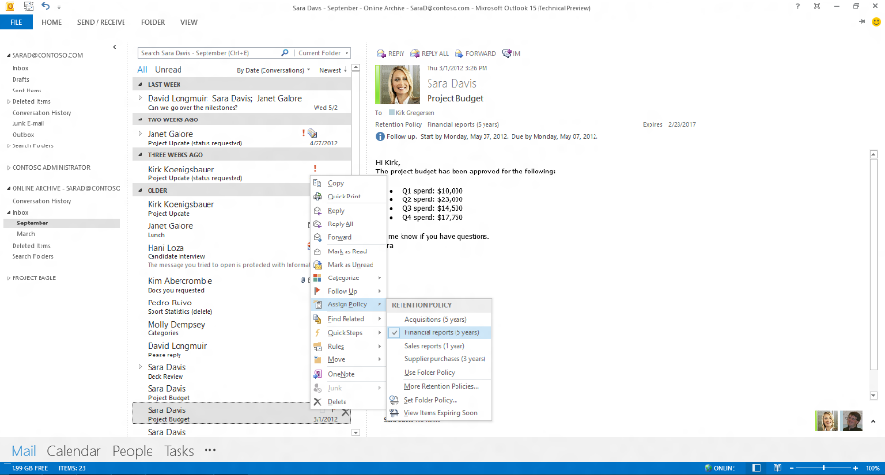Open the HOME ribbon tab
Viewport: 885px width, 475px height.
point(51,22)
